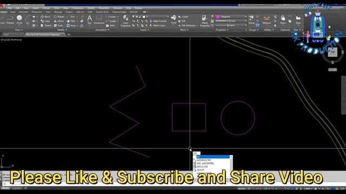Expand the Layers panel
The image size is (346, 194).
tap(144, 30)
